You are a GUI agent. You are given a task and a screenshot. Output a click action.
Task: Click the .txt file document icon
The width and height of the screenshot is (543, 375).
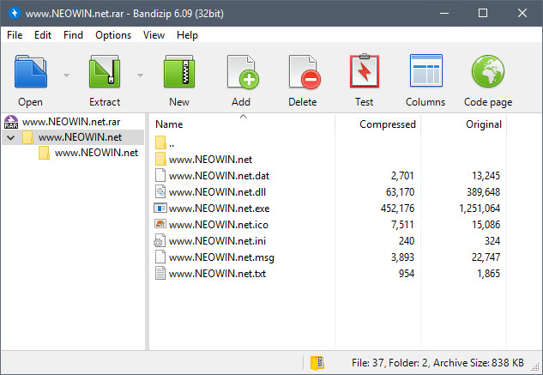[x=160, y=273]
